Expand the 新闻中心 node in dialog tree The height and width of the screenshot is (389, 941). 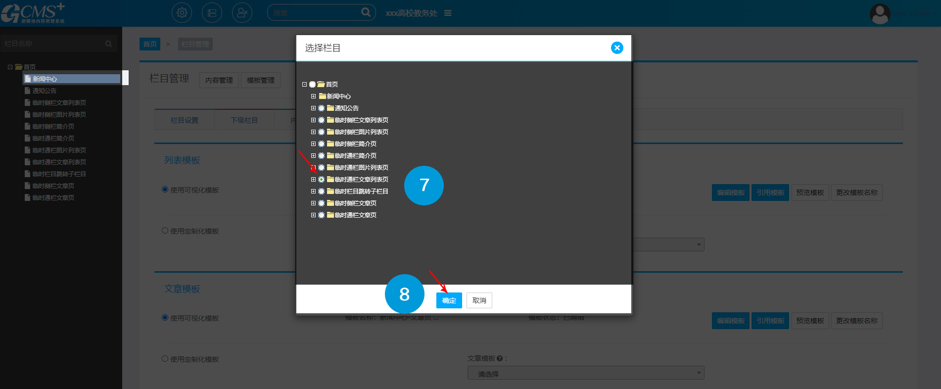pyautogui.click(x=313, y=97)
